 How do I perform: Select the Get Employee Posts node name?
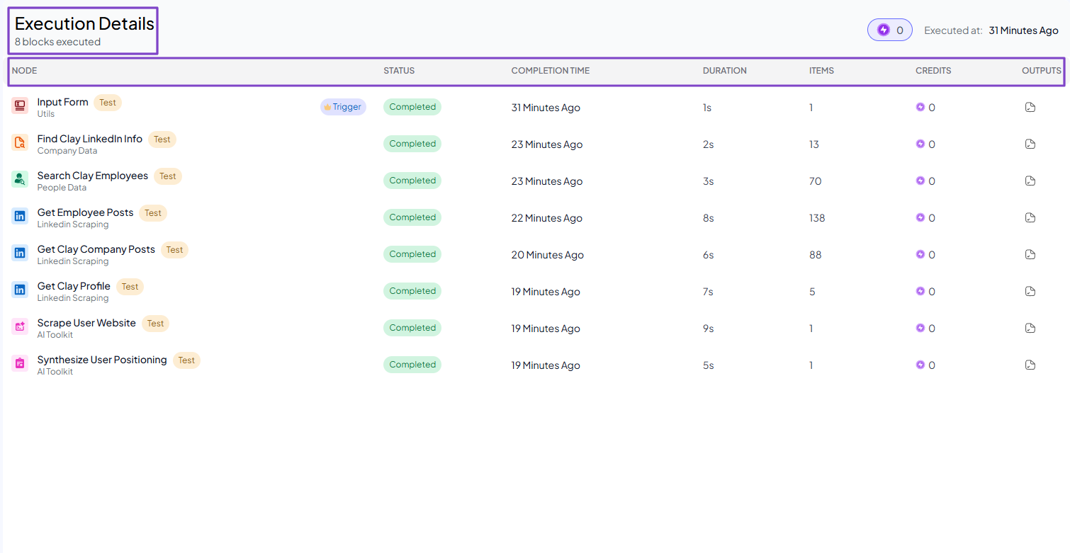(86, 212)
